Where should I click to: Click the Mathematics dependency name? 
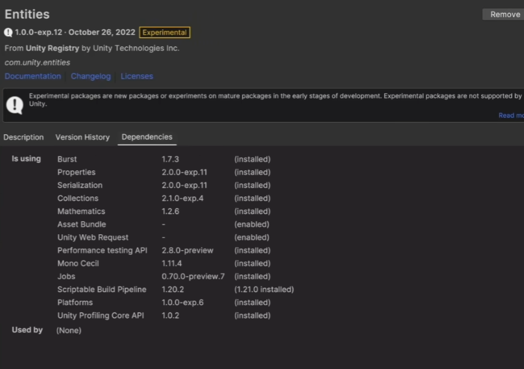point(81,211)
